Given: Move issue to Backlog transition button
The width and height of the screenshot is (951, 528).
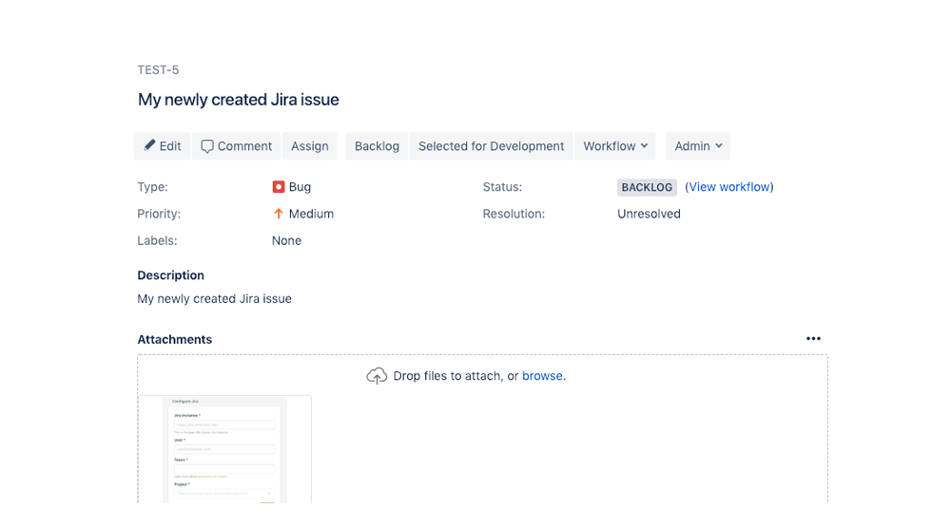Looking at the screenshot, I should coord(377,146).
